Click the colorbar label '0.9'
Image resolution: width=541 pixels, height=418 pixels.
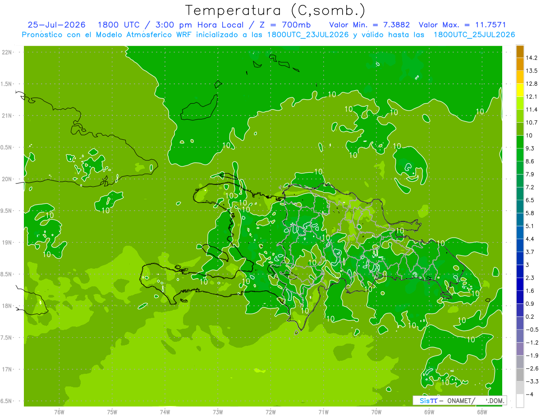530,303
